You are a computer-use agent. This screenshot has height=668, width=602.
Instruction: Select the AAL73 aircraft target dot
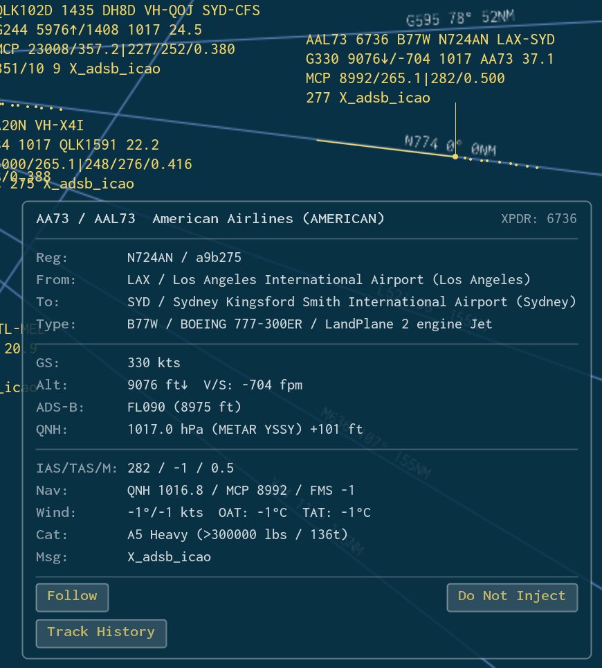(455, 157)
